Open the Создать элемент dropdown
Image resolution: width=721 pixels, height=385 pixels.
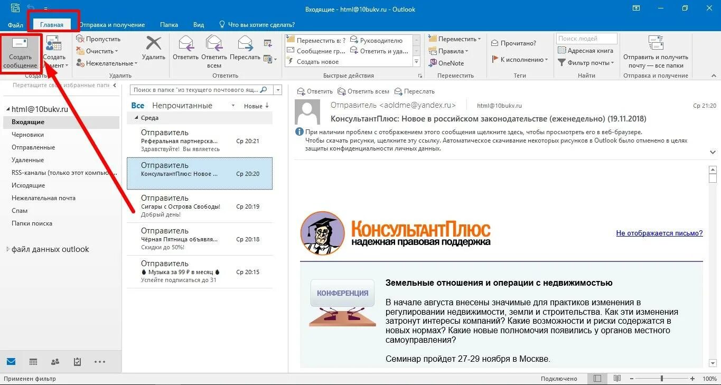pos(54,53)
